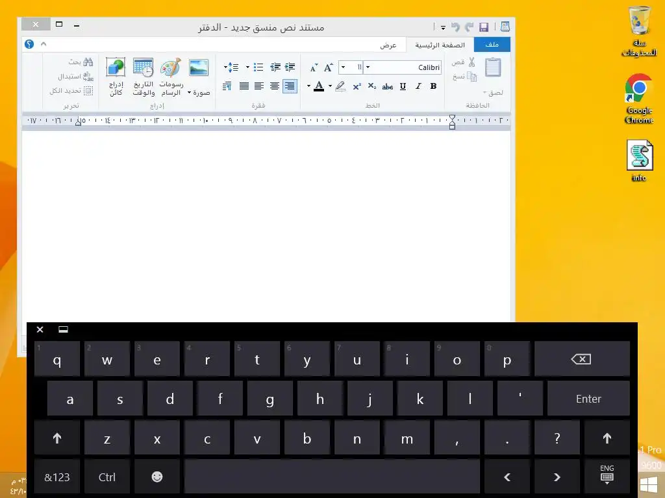Click the emoji smiley keyboard key
Screen dimensions: 665x498
[157, 477]
